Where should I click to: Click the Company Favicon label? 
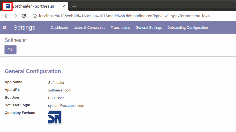pyautogui.click(x=20, y=113)
